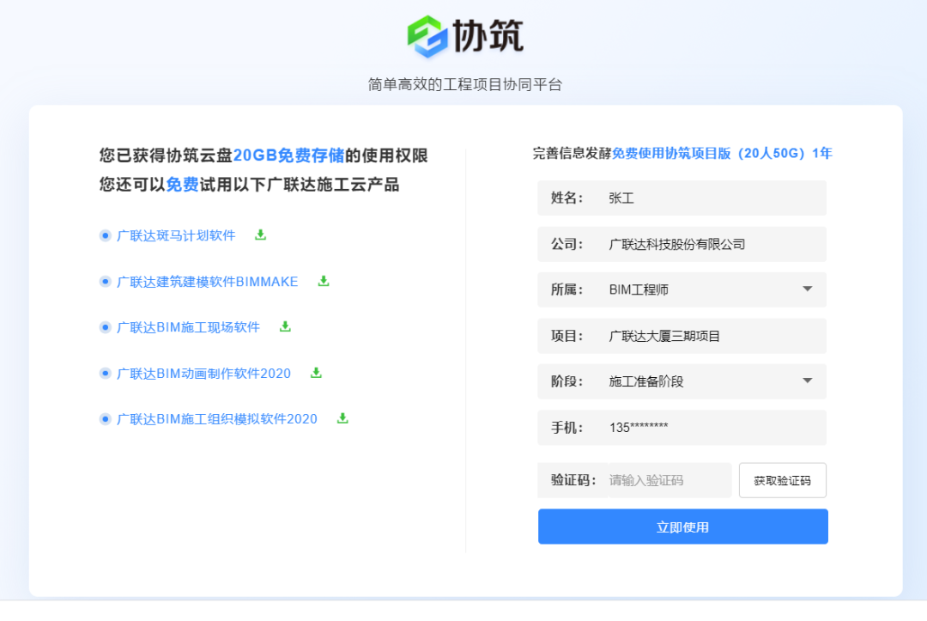Viewport: 927px width, 621px height.
Task: Select the bullet beside 广联达BIM施工现场软件
Action: [106, 327]
